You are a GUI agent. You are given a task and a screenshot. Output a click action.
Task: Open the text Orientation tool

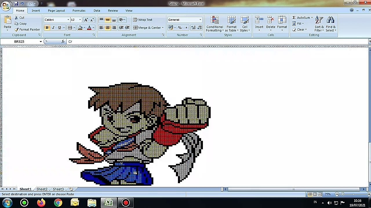121,20
